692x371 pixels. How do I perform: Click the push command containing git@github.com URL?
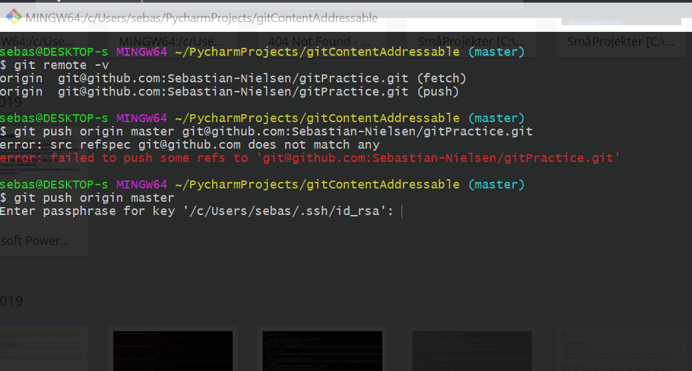coord(266,131)
